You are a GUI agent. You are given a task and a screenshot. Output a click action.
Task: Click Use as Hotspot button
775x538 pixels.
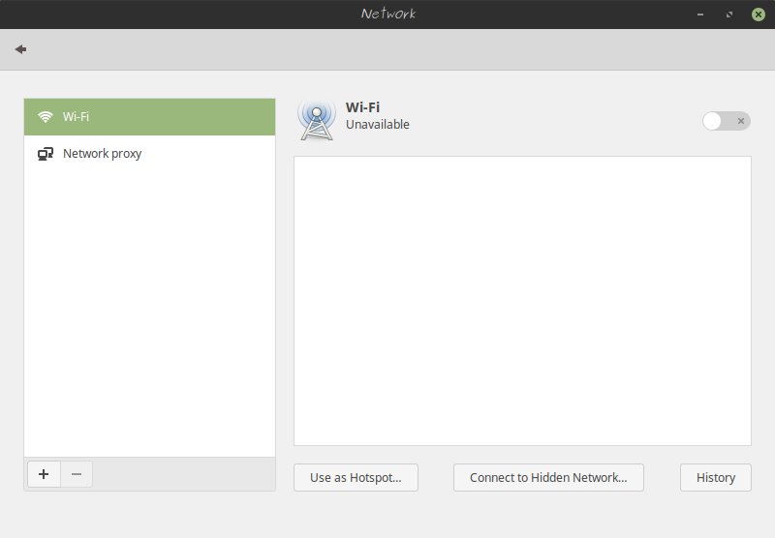click(356, 477)
